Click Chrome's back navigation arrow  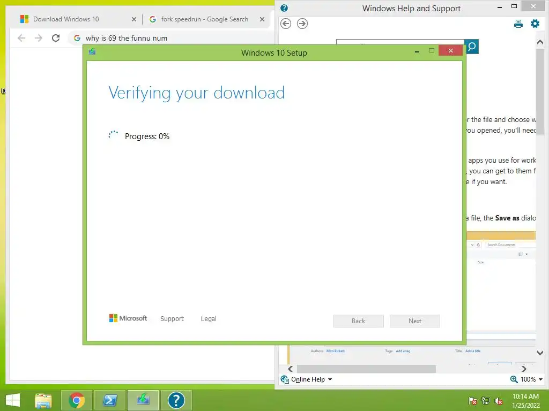click(21, 38)
